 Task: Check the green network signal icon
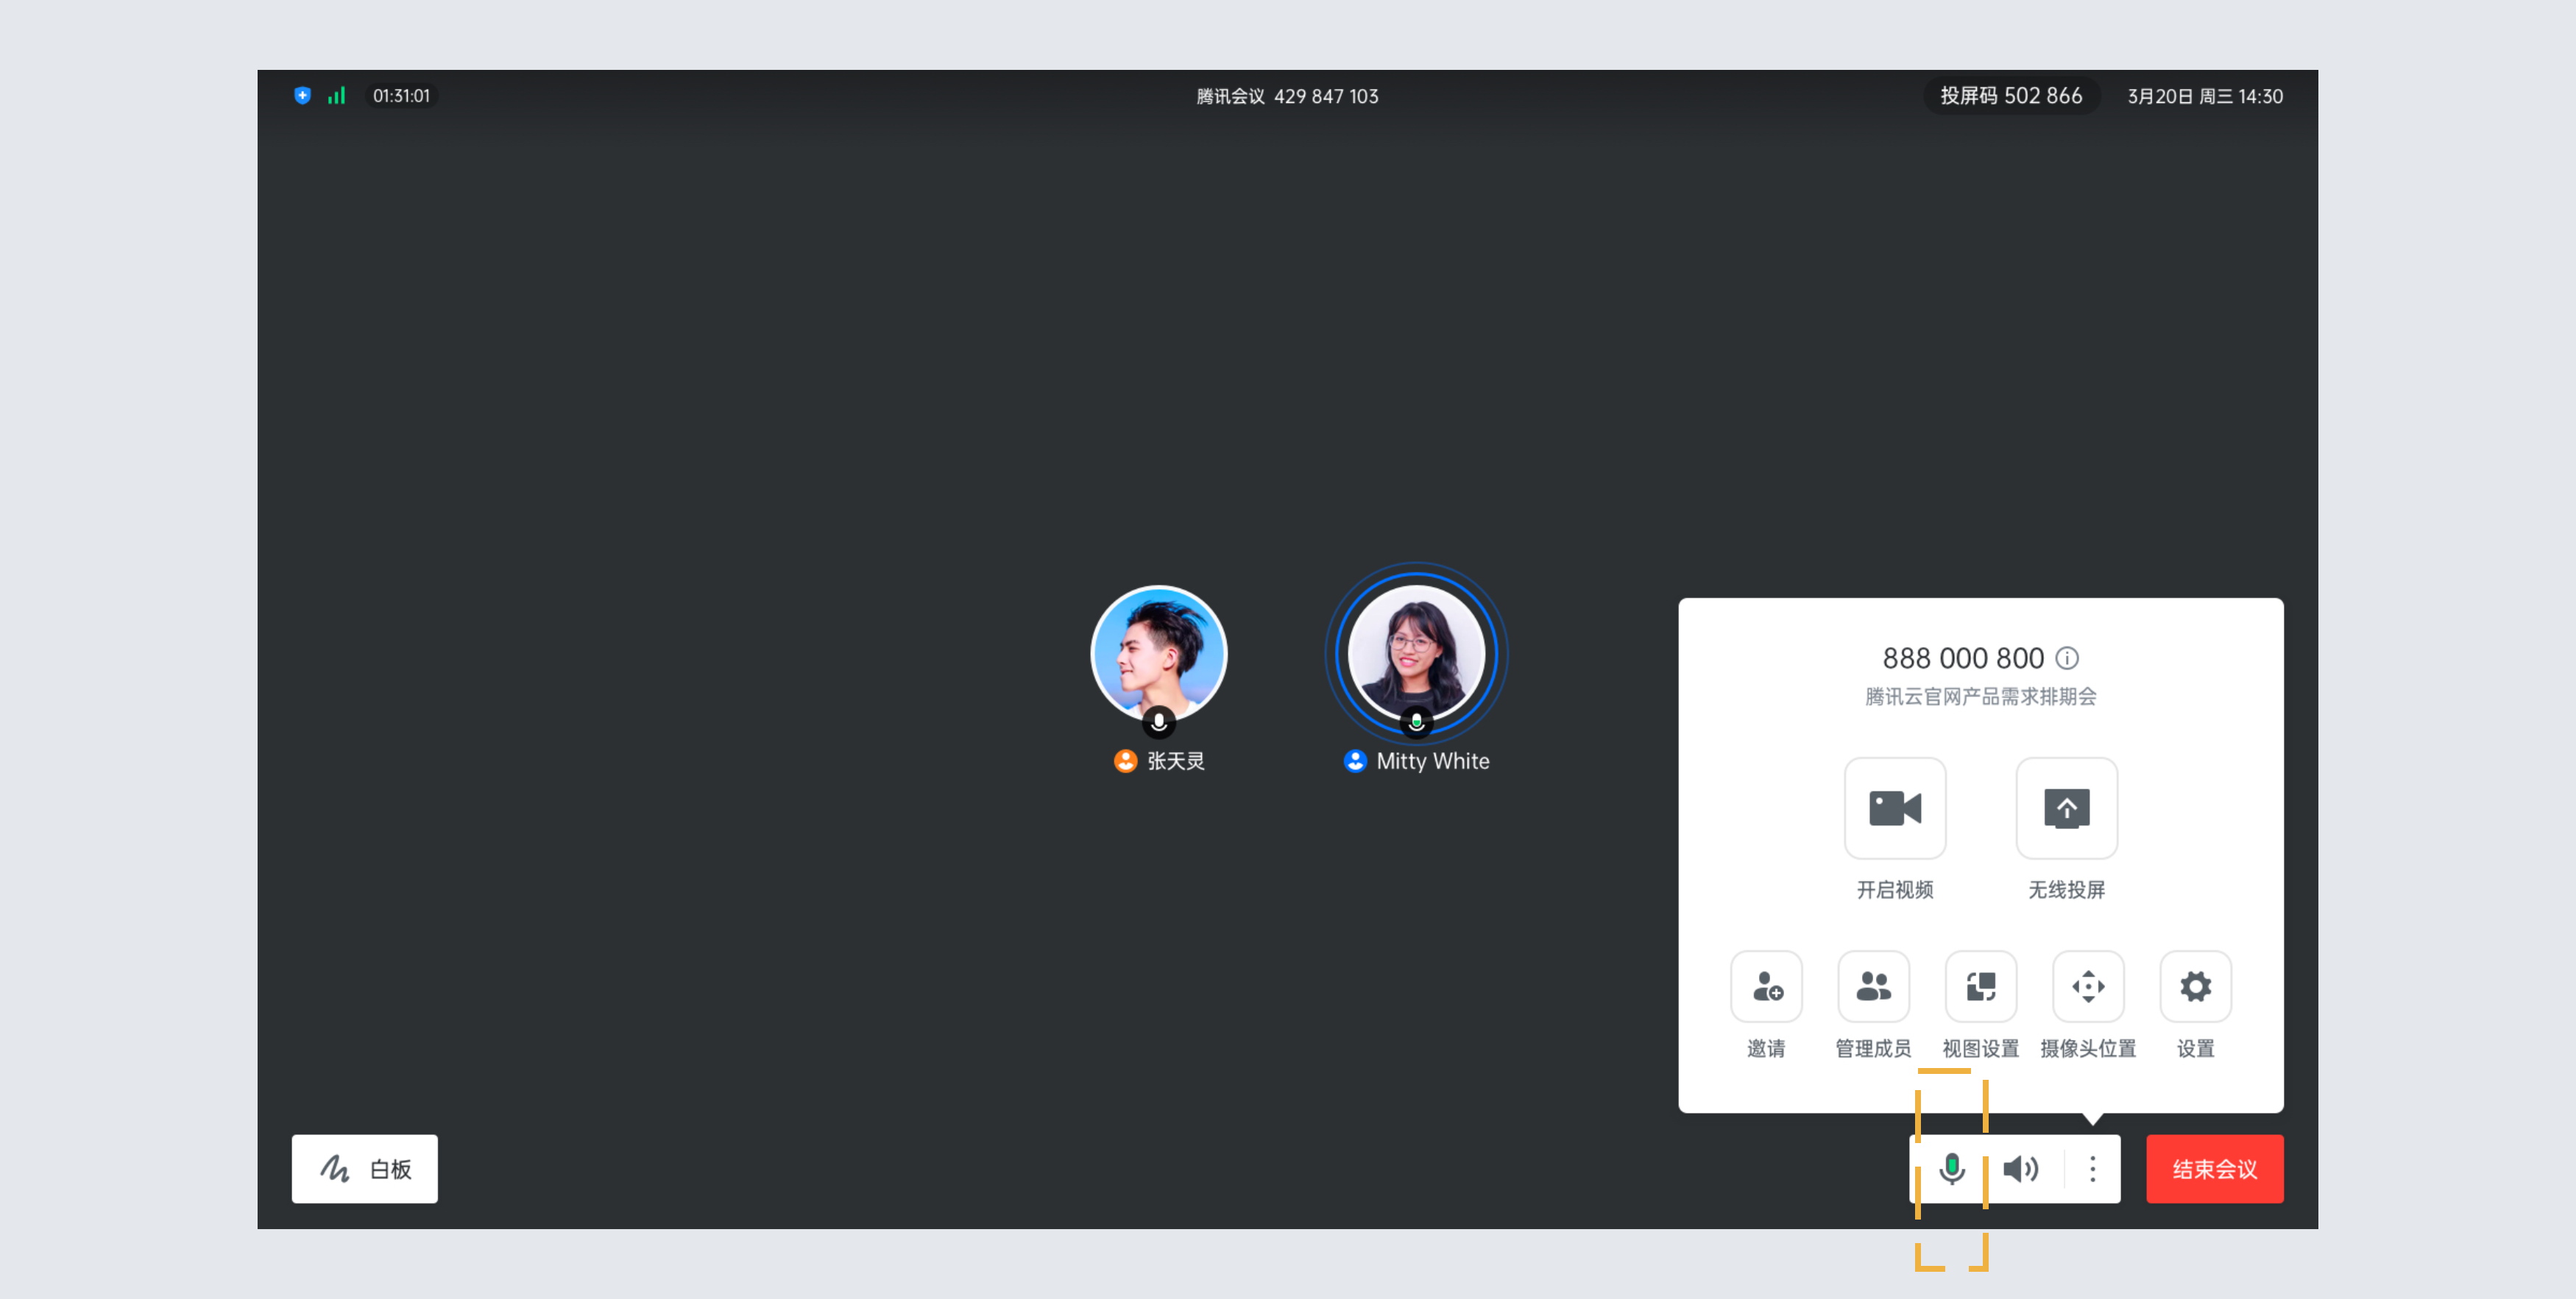[336, 96]
